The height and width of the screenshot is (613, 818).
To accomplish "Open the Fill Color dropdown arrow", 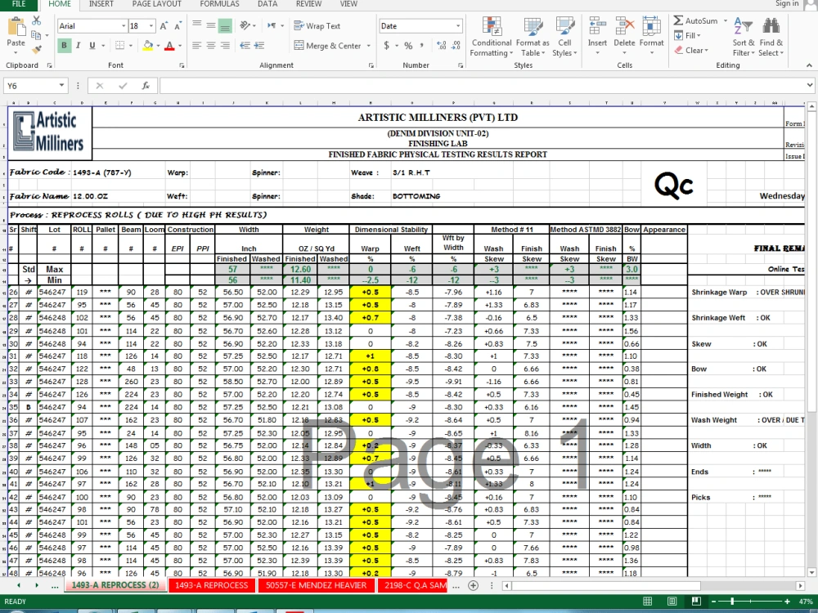I will (158, 46).
